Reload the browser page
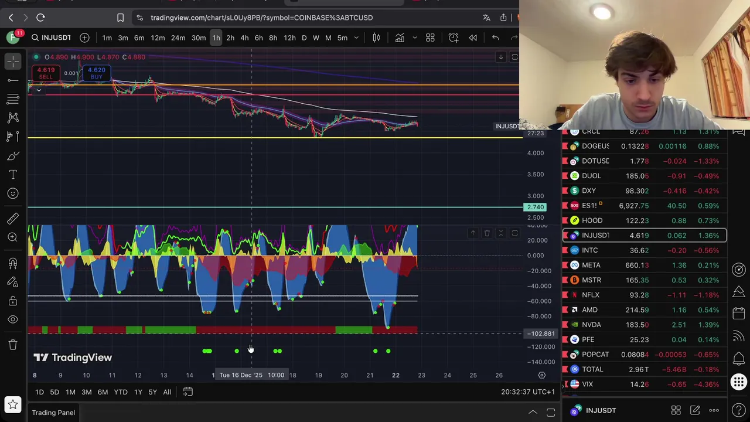750x422 pixels. (40, 18)
